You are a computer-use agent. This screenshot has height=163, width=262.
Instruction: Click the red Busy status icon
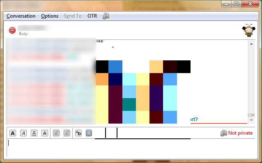pyautogui.click(x=12, y=30)
